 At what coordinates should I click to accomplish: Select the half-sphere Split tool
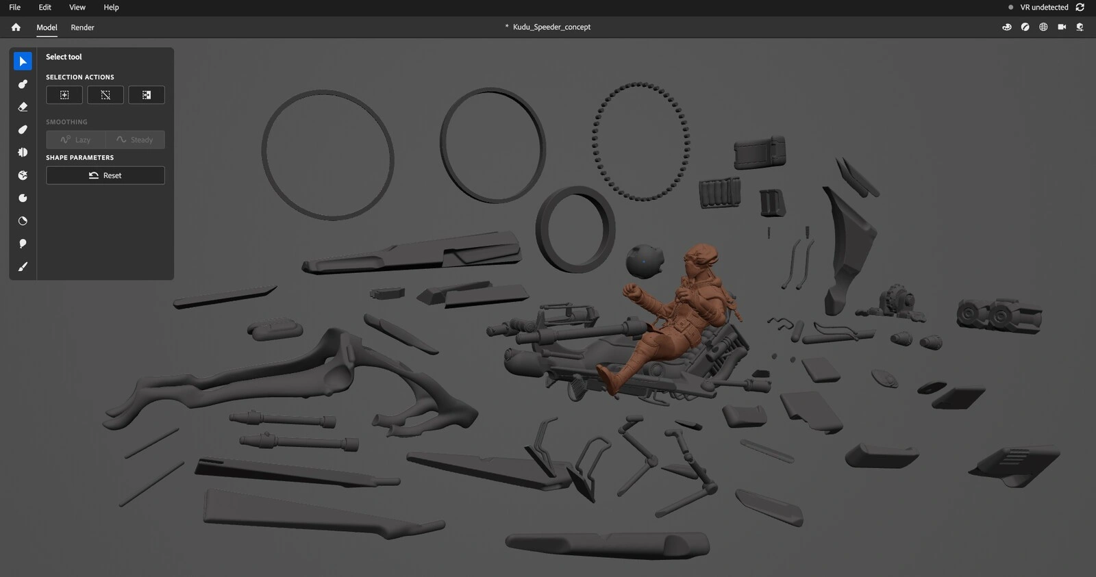23,152
